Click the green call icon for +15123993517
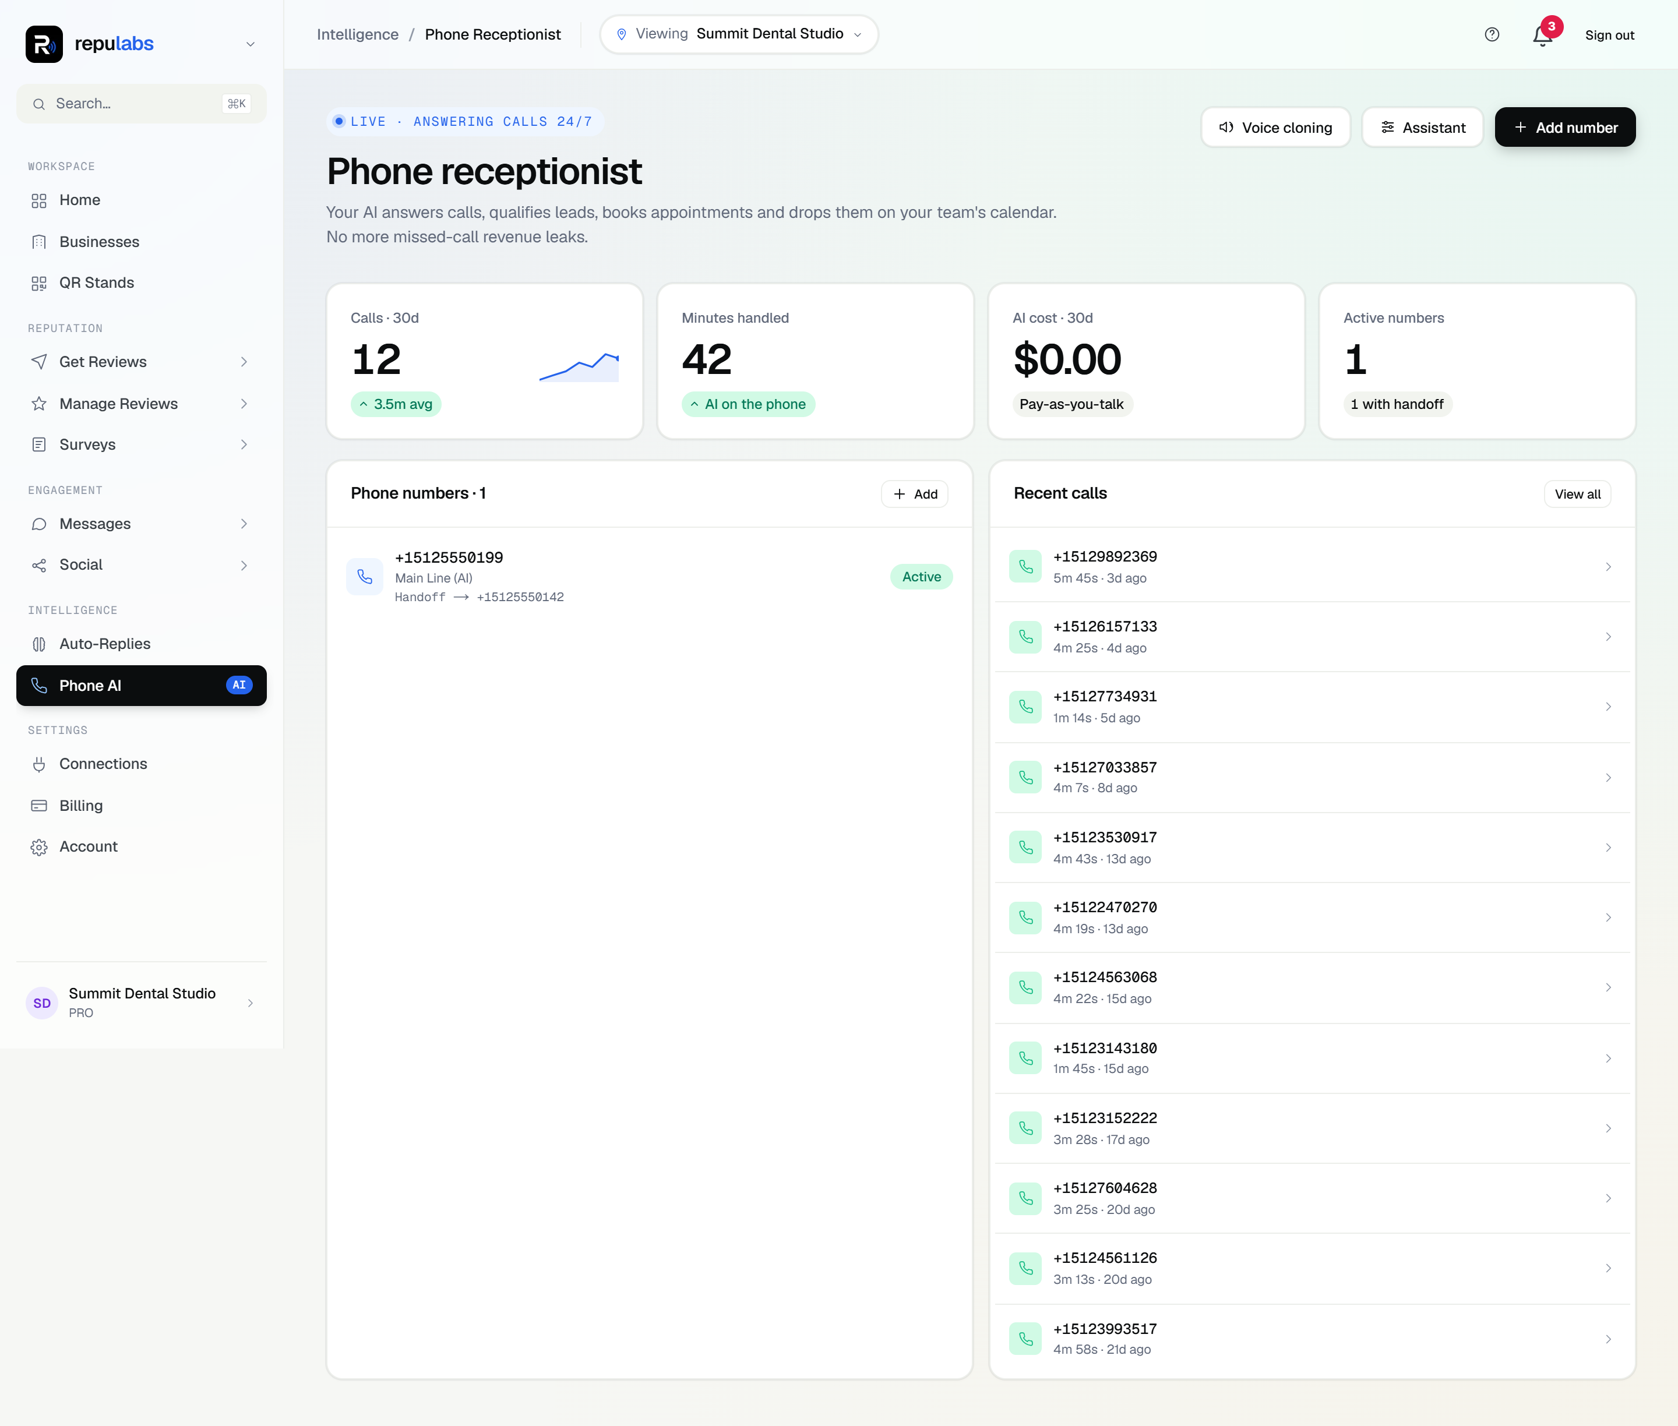Viewport: 1678px width, 1426px height. (1025, 1339)
